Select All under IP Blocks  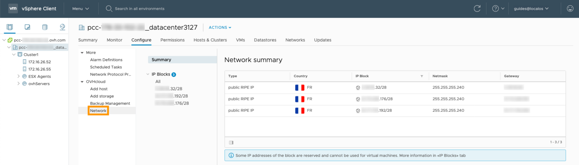pyautogui.click(x=158, y=82)
